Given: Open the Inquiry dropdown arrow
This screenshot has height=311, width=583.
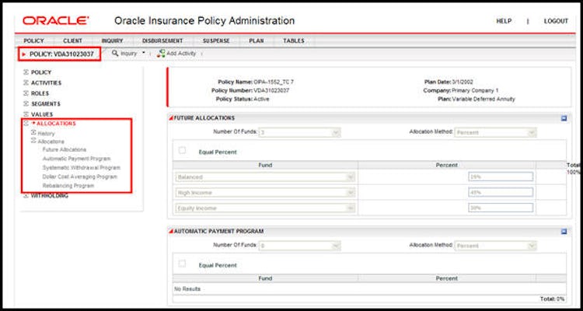Looking at the screenshot, I should coord(144,54).
